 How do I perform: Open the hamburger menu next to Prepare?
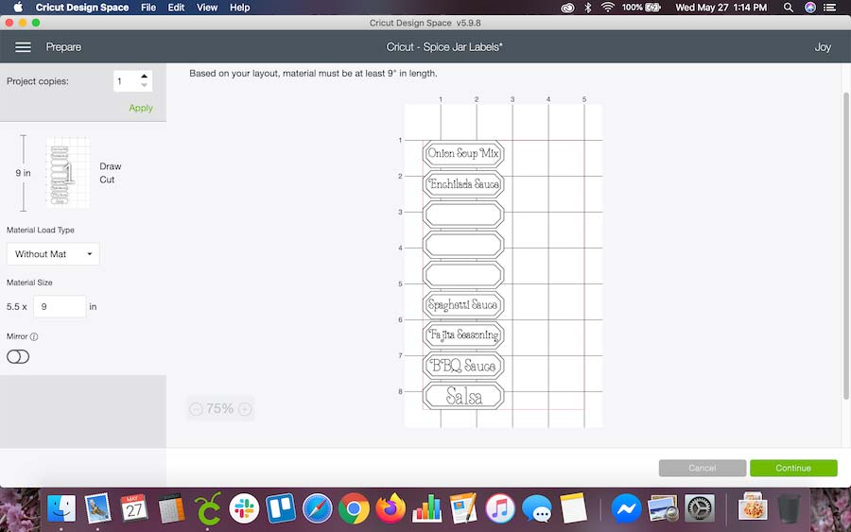23,47
